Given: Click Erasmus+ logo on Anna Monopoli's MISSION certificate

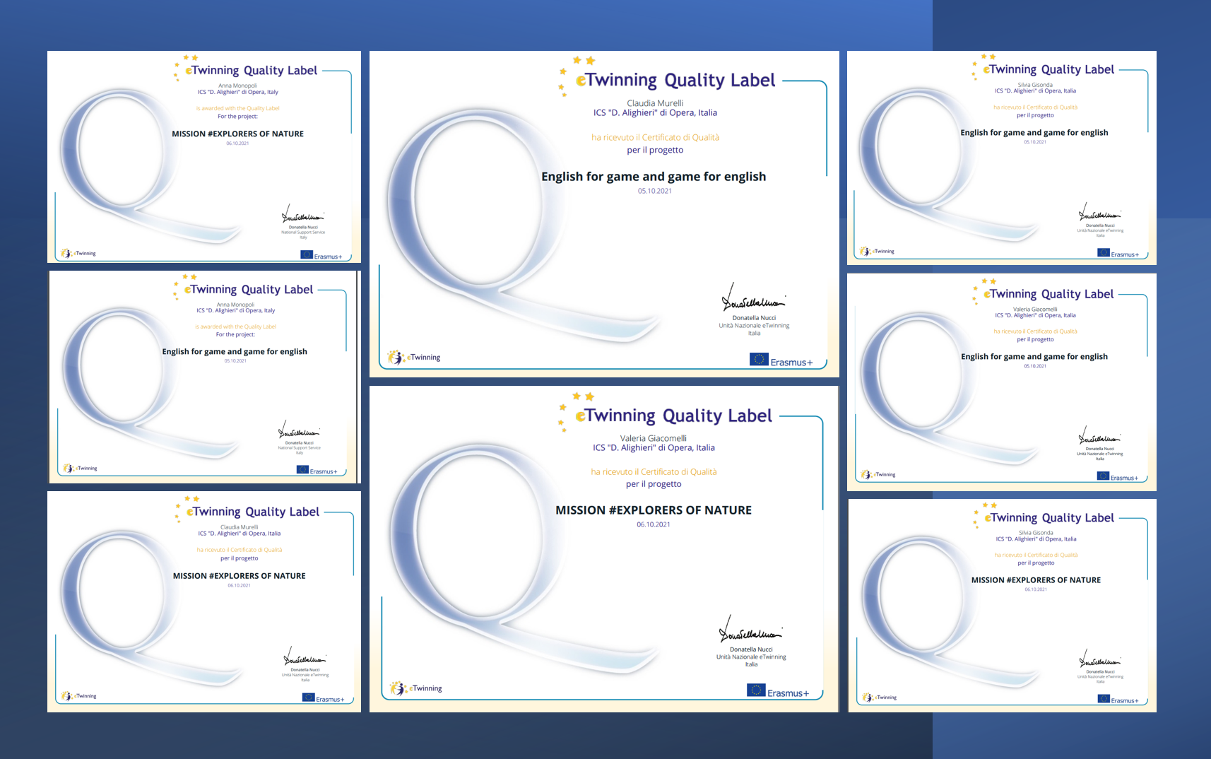Looking at the screenshot, I should (x=321, y=255).
